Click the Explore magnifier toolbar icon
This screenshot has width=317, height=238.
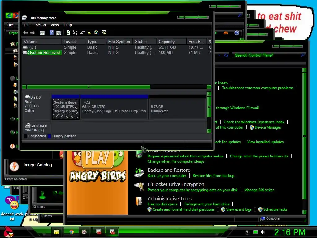click(97, 33)
